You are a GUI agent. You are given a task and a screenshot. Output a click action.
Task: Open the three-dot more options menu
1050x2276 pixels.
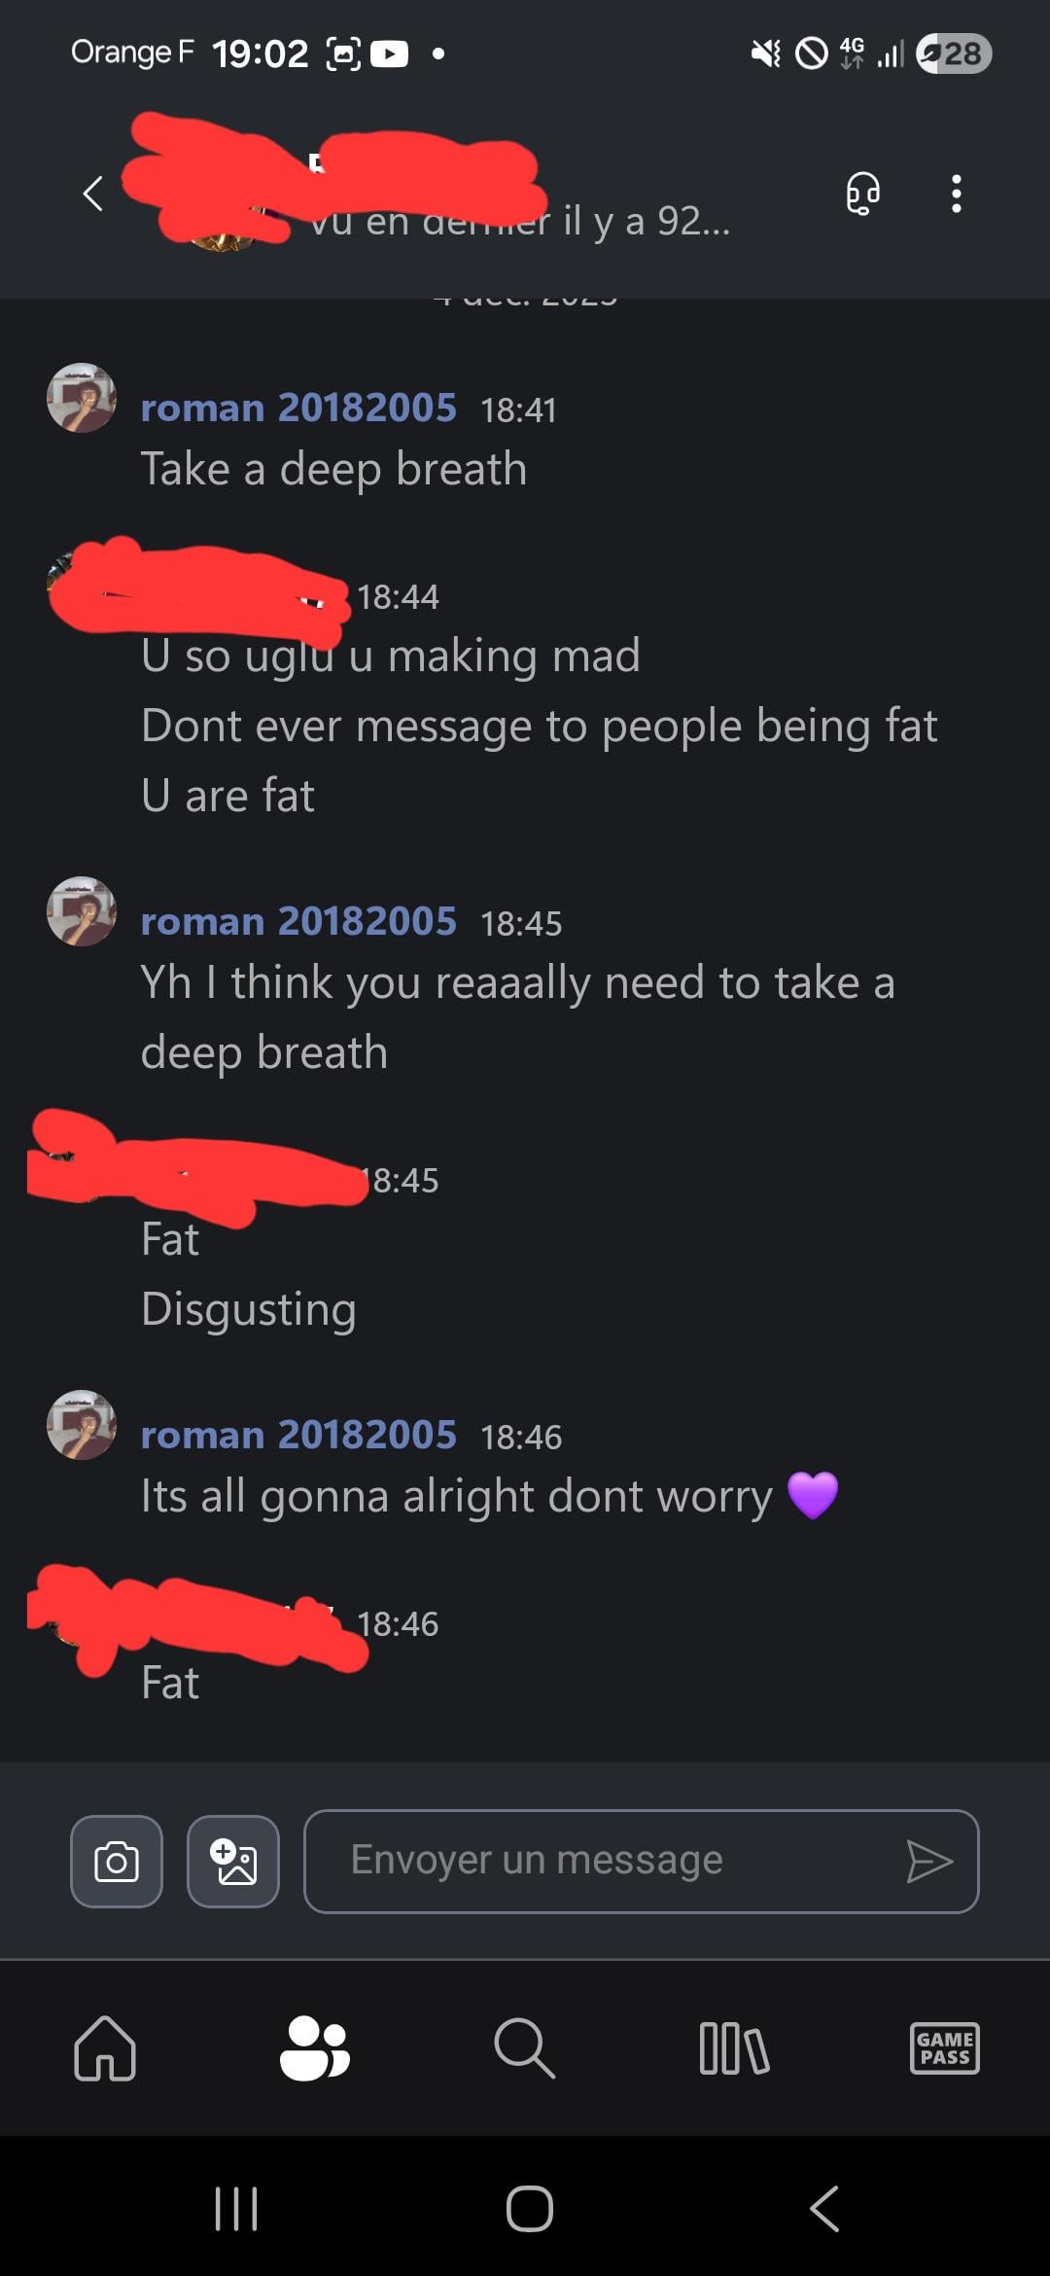point(957,194)
